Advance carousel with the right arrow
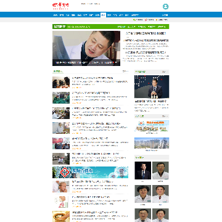Screen dimensions: 222x222 click(118, 47)
